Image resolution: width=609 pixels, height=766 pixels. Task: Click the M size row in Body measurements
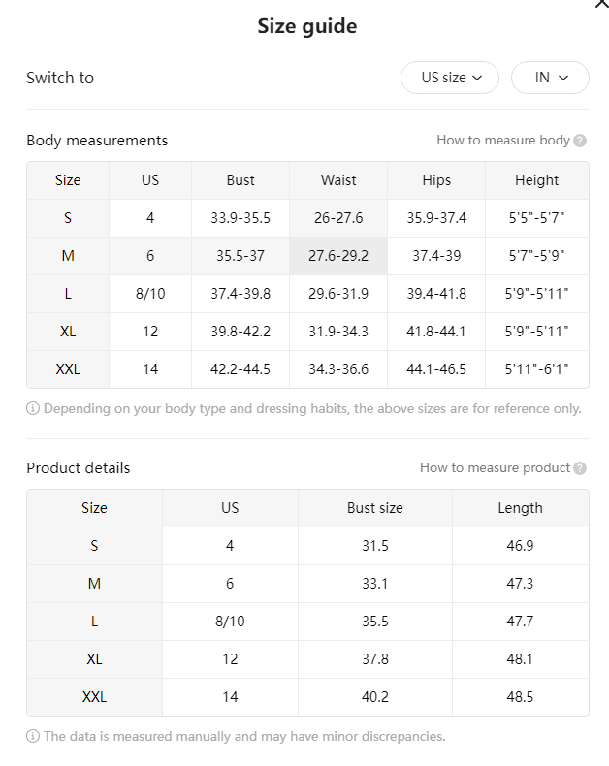(307, 256)
